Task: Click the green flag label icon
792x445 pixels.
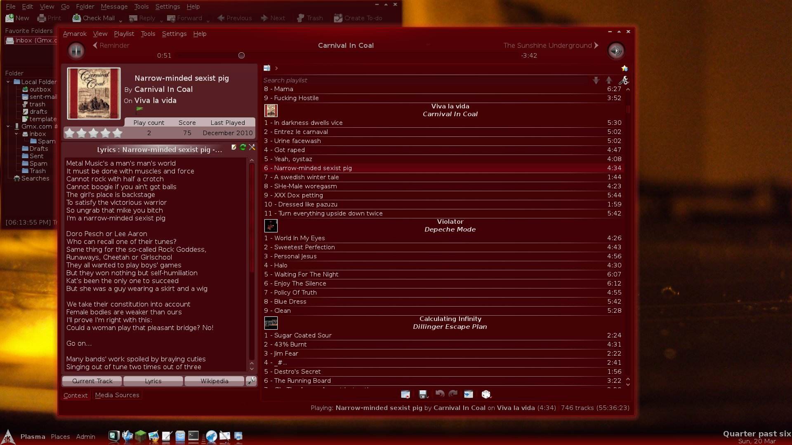Action: click(x=139, y=110)
